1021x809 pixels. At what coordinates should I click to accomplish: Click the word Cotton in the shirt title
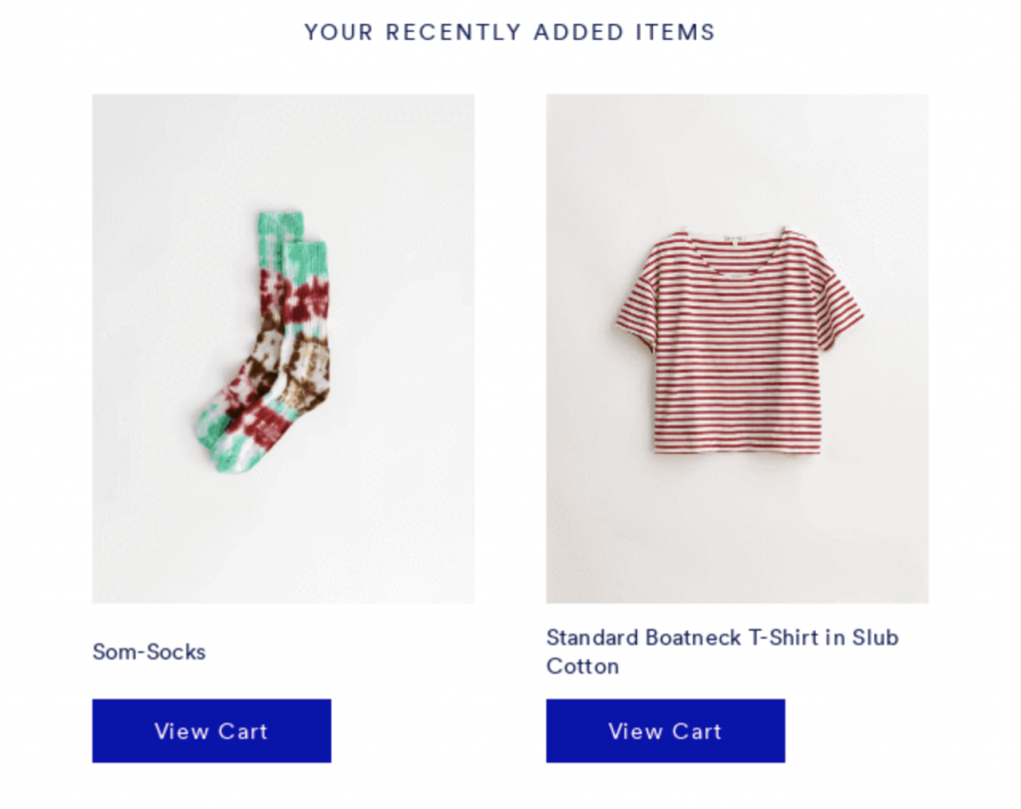tap(582, 667)
